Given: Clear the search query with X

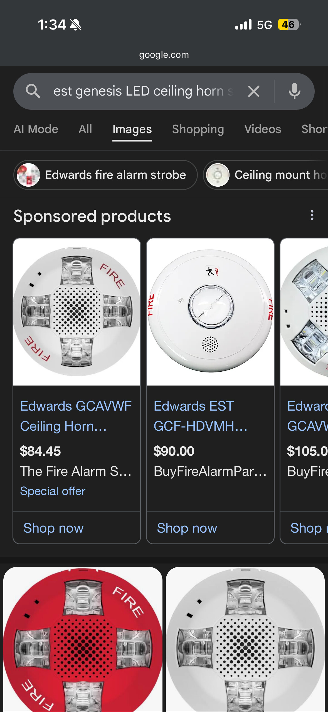Looking at the screenshot, I should (253, 91).
